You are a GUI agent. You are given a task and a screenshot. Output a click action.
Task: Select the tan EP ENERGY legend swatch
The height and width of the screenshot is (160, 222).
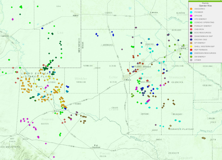coord(191,43)
